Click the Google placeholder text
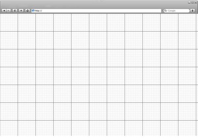 coord(172,11)
